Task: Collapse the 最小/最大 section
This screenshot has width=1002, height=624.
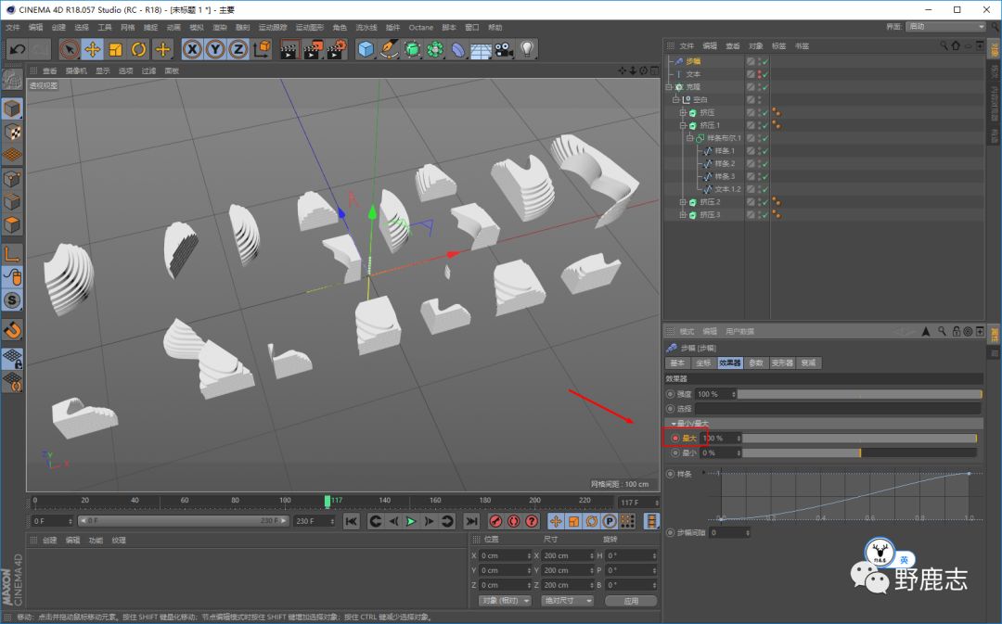Action: coord(674,423)
